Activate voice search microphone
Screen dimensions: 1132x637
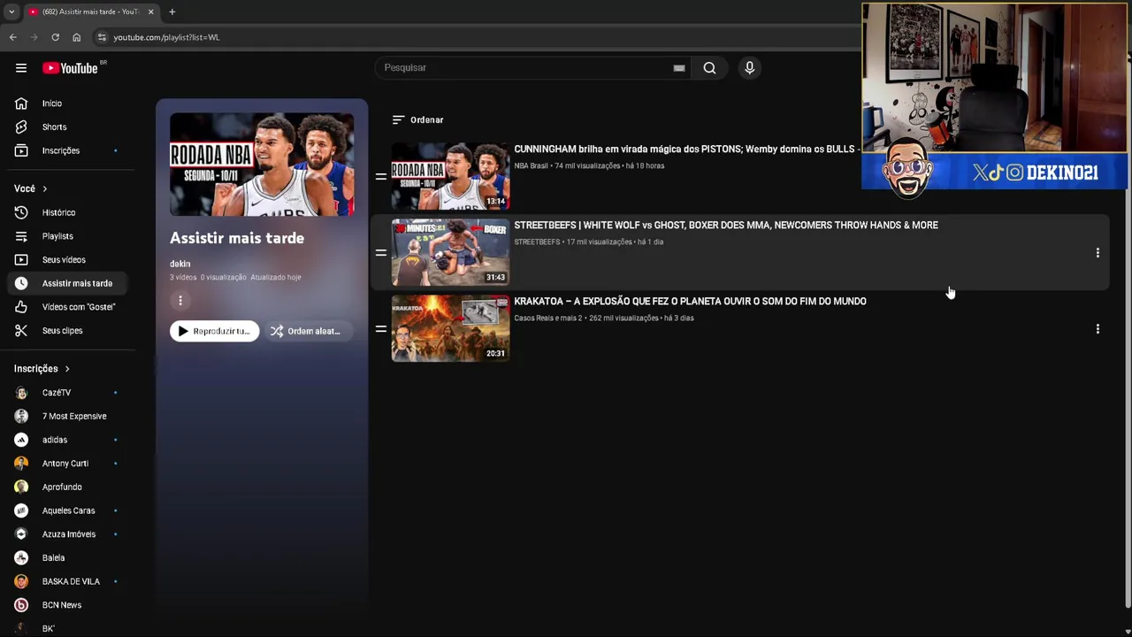tap(749, 68)
